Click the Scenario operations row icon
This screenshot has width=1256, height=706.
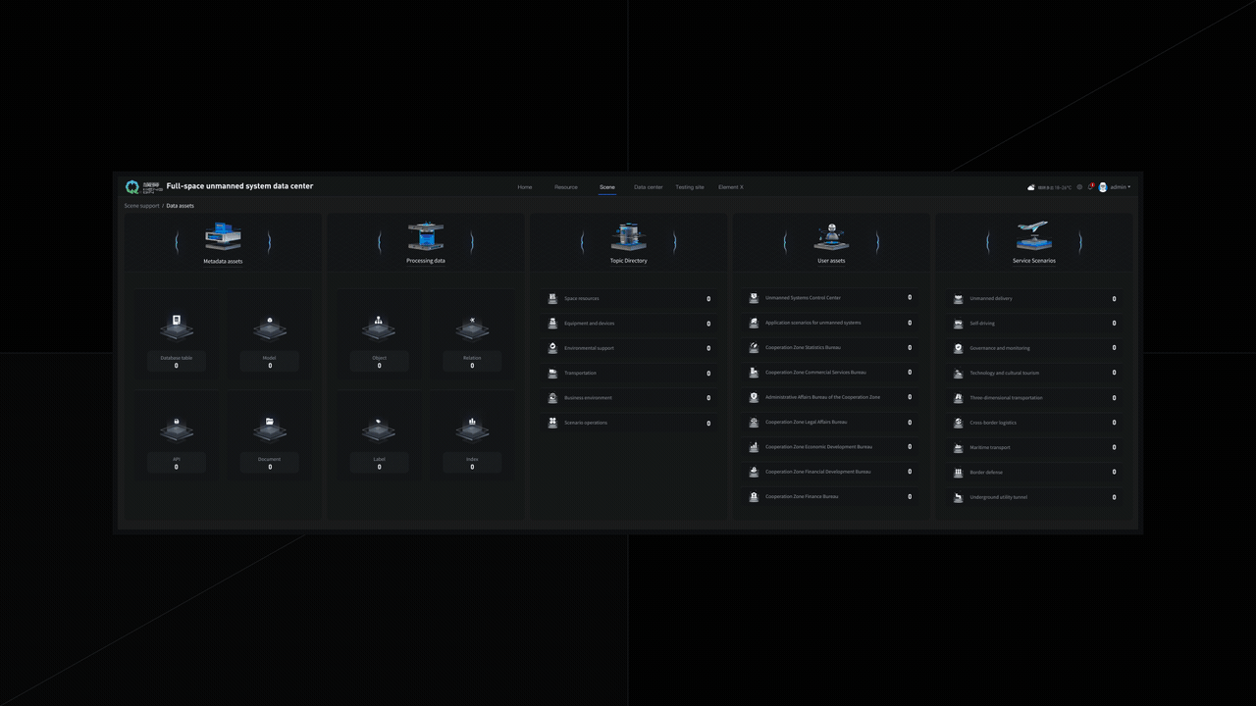[x=553, y=423]
